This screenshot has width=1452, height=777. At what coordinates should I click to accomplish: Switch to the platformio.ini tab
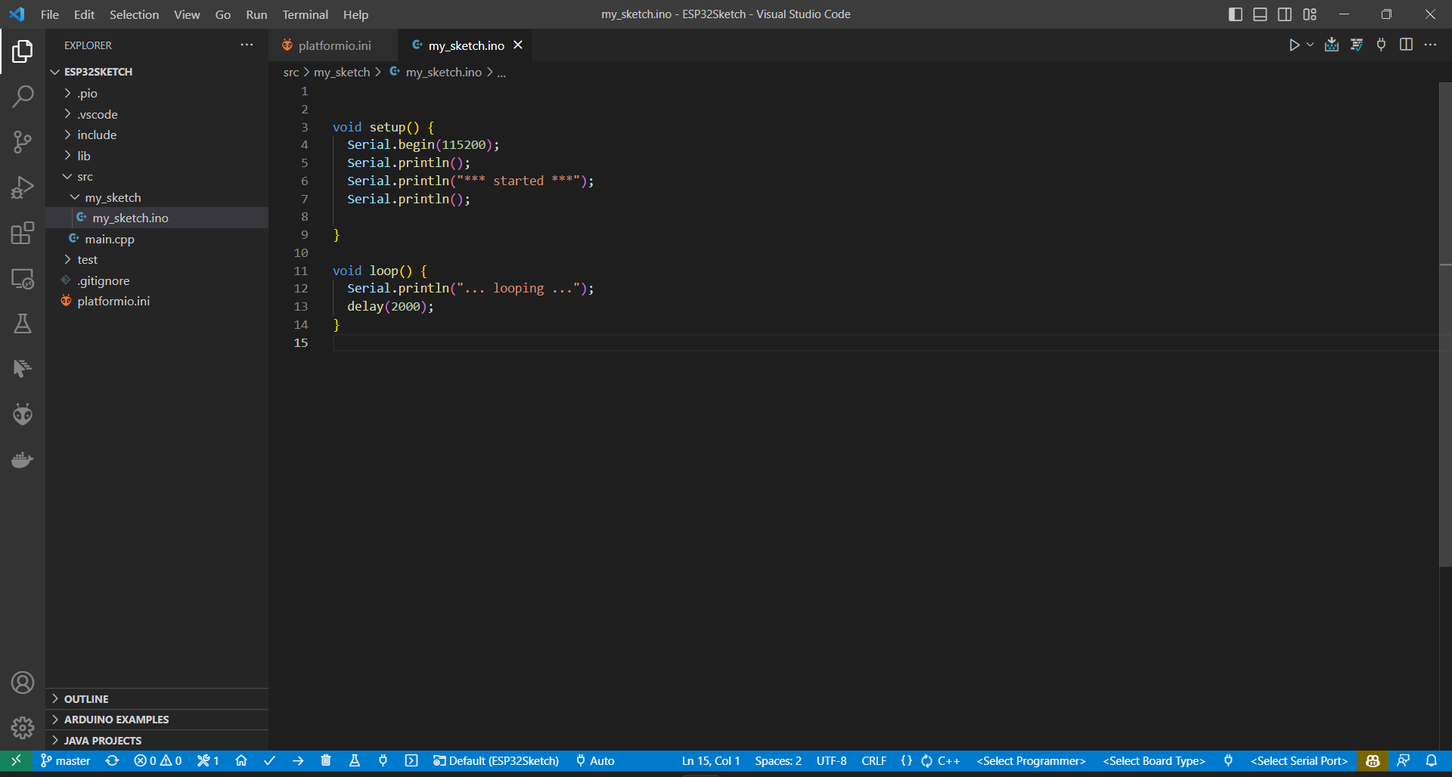tap(334, 45)
